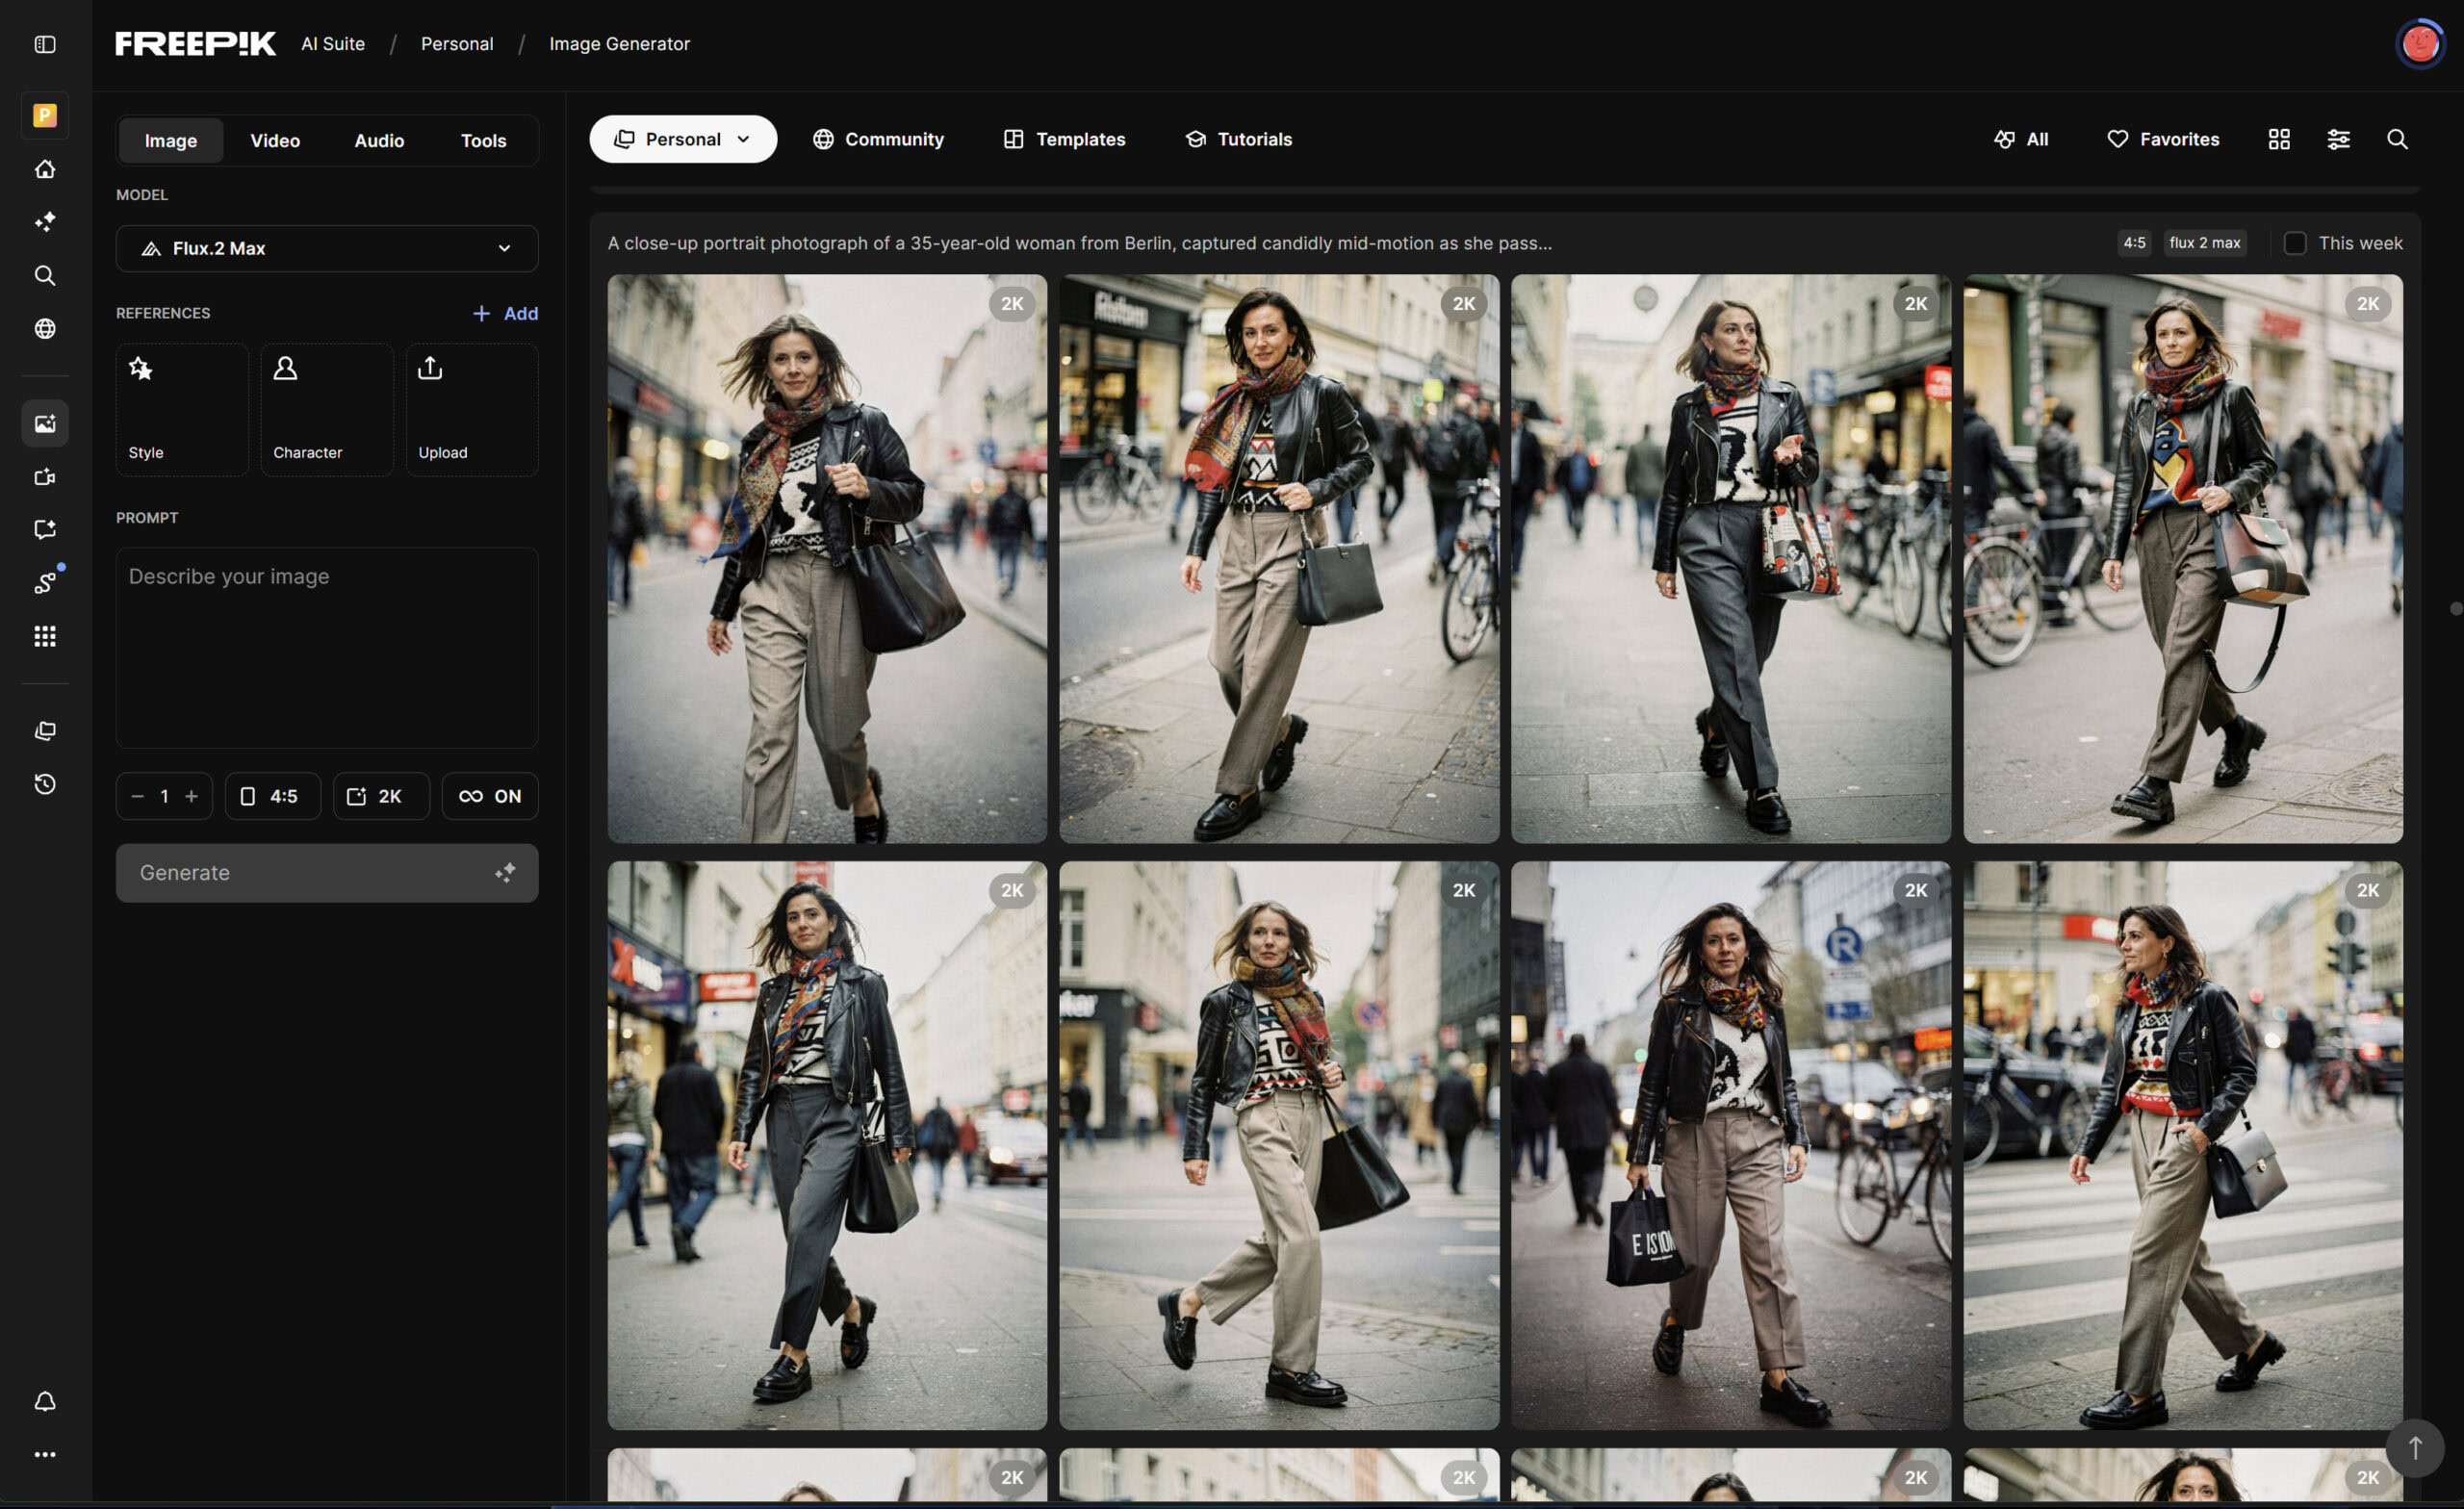
Task: Click the gallery search magnifier
Action: [2396, 139]
